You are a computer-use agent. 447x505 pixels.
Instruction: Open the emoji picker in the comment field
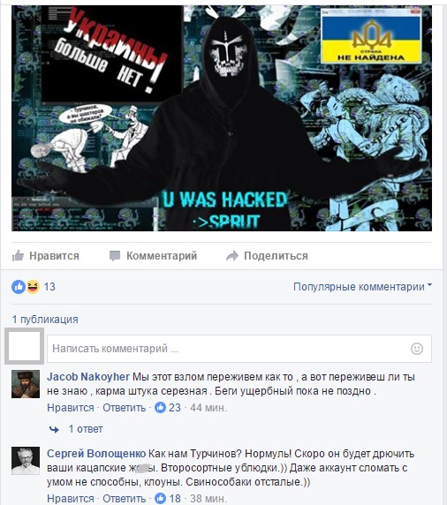pyautogui.click(x=417, y=349)
